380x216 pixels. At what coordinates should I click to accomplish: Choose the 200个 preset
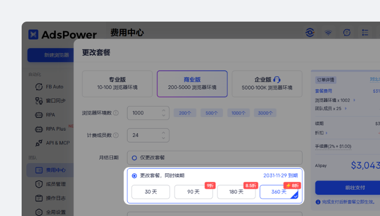point(185,113)
